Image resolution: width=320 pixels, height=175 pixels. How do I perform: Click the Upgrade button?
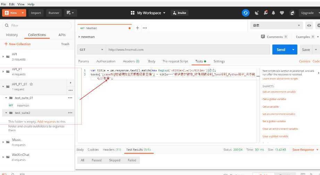[x=308, y=13]
